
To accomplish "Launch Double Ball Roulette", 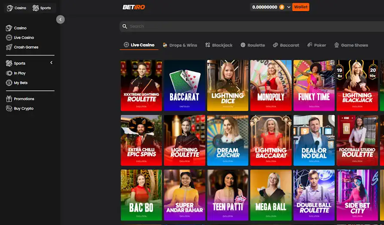I will (314, 195).
